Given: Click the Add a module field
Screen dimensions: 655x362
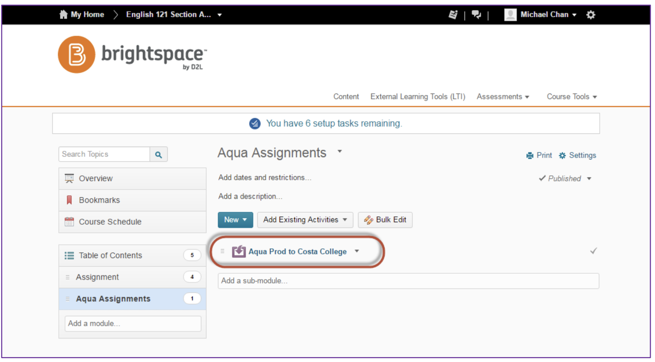Looking at the screenshot, I should (x=133, y=324).
